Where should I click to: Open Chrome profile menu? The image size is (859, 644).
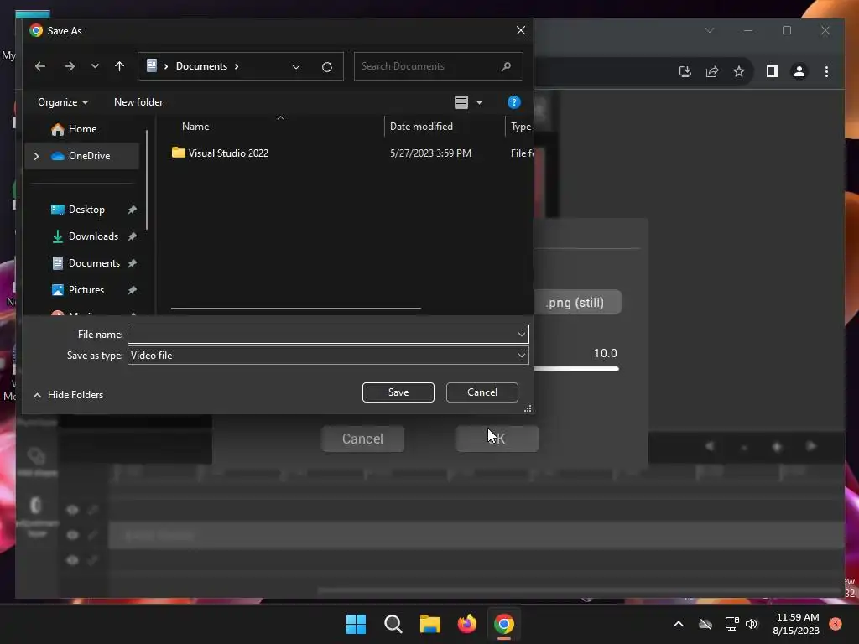[x=799, y=71]
